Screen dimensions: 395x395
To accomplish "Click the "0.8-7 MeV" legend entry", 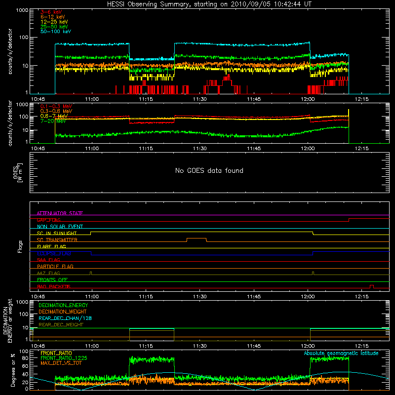I will point(54,116).
